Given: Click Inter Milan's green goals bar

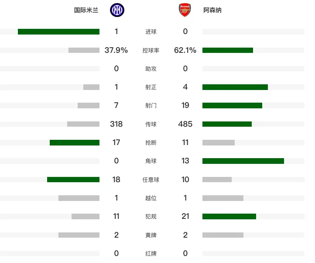Looking at the screenshot, I should click(58, 31).
